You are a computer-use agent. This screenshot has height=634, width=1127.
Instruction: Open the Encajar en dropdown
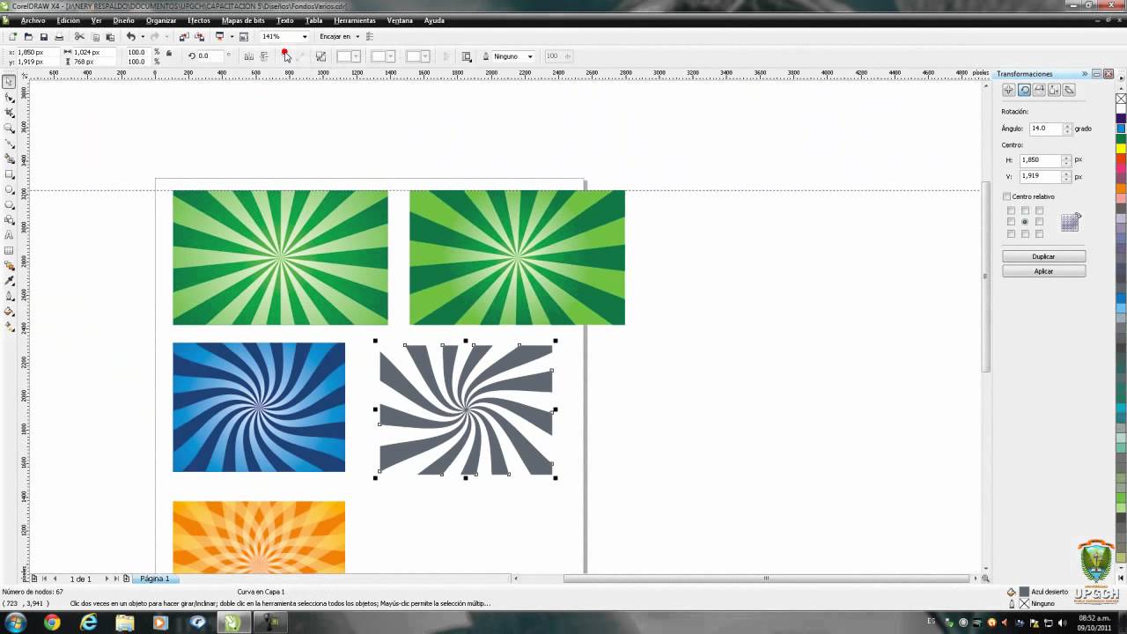pos(356,37)
